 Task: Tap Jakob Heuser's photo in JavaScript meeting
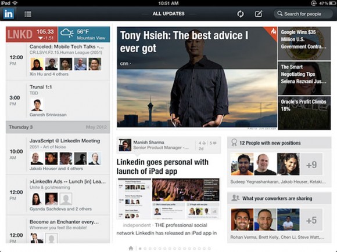(37, 159)
